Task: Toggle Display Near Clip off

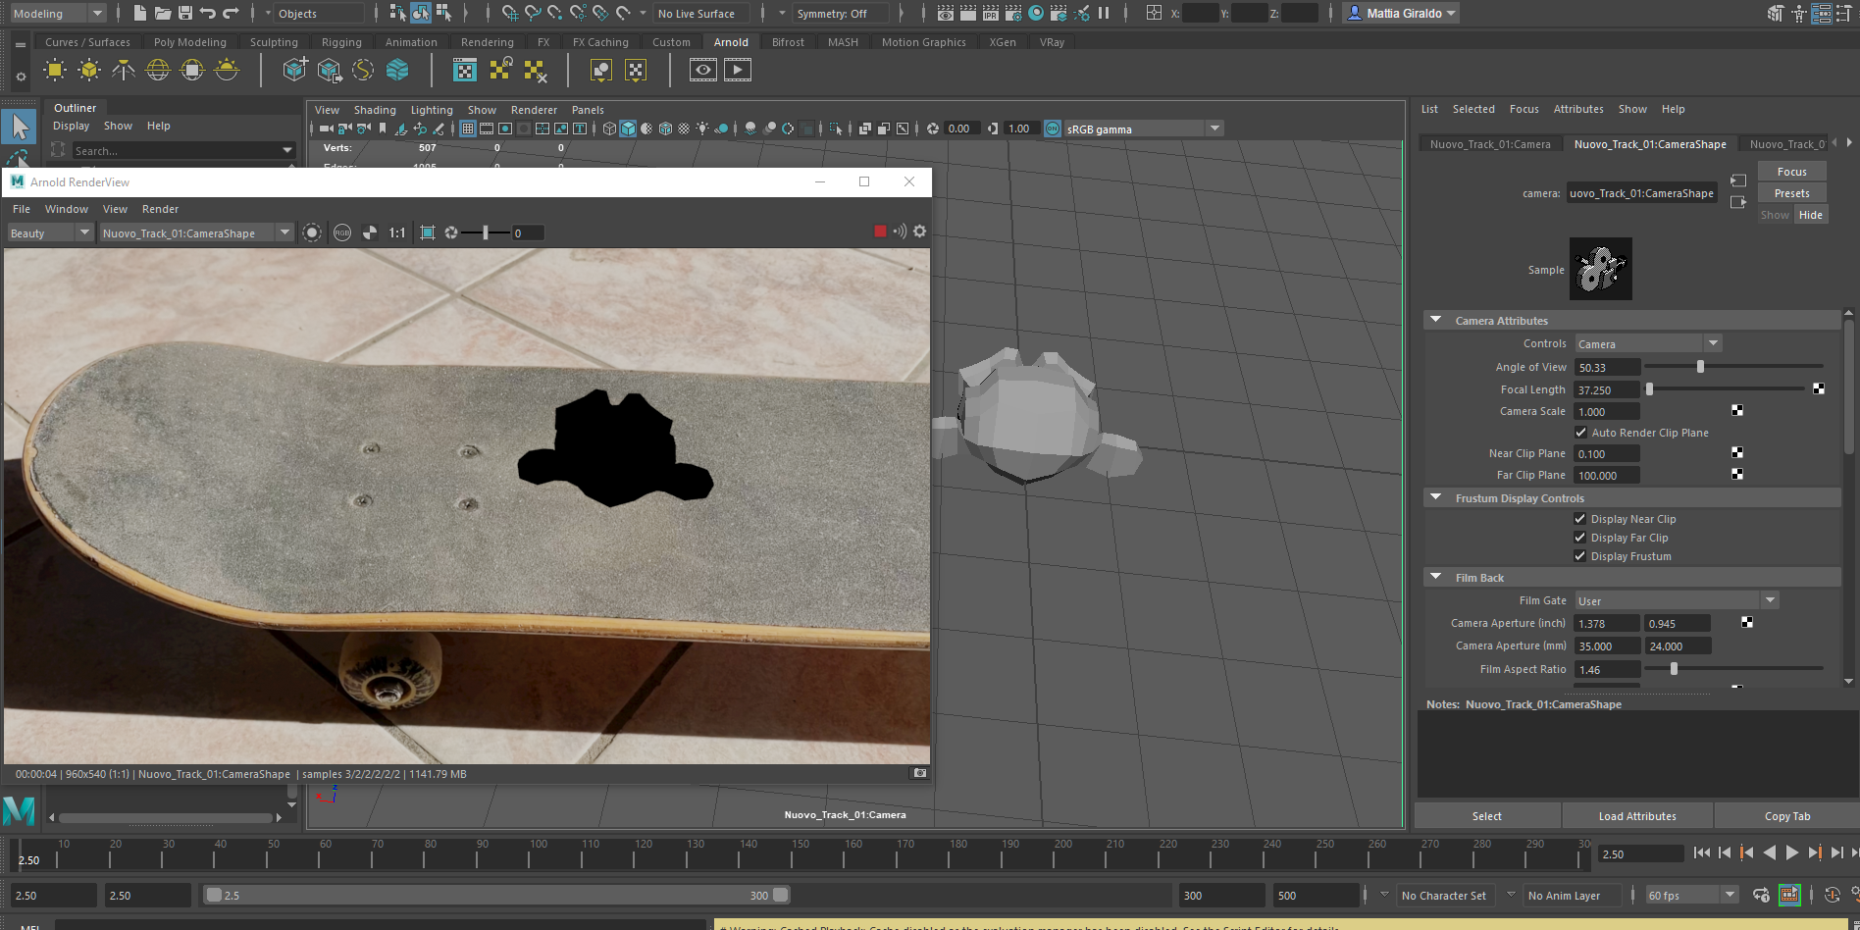Action: 1580,518
